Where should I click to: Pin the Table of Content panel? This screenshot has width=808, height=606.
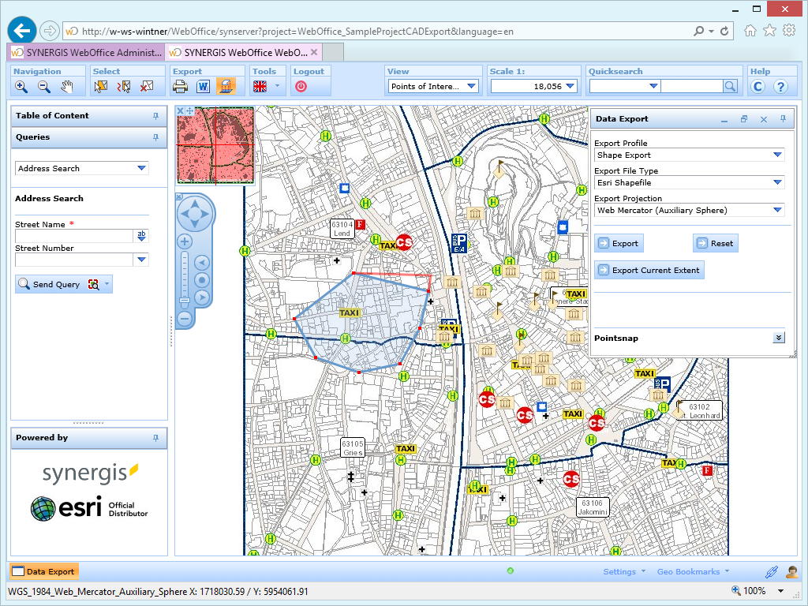pyautogui.click(x=155, y=116)
